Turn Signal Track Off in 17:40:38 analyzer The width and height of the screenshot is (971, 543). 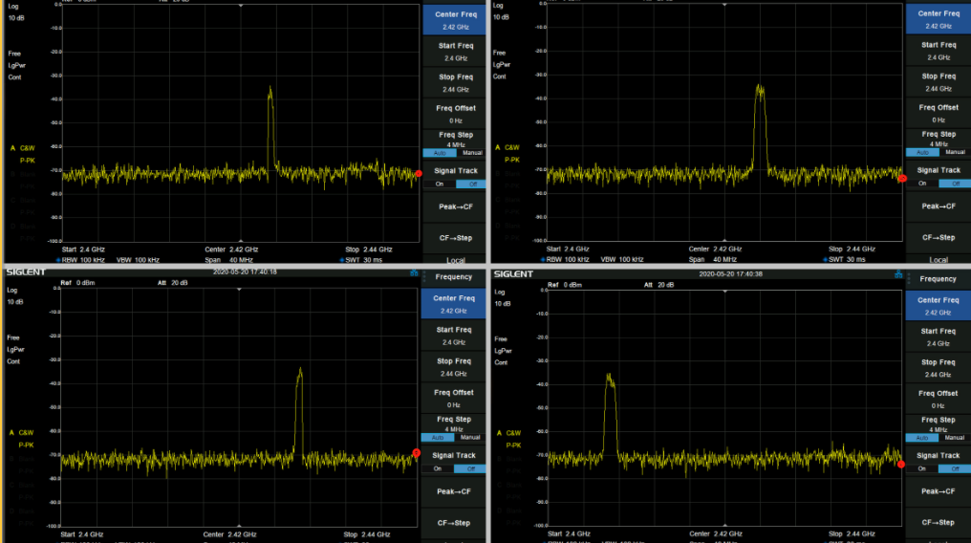click(955, 468)
